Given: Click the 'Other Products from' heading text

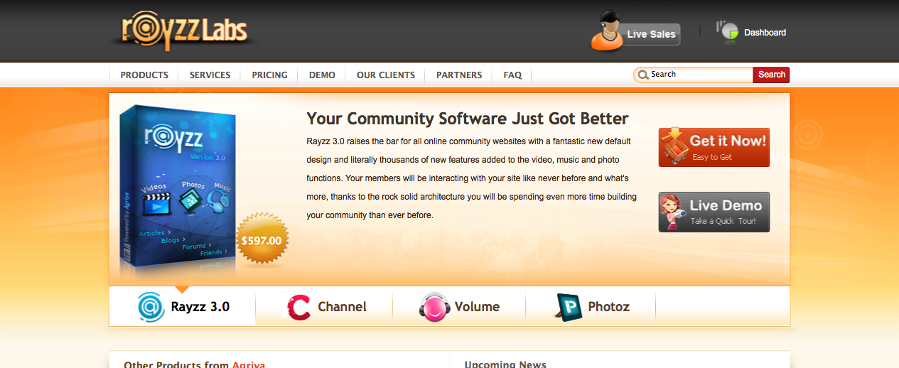Looking at the screenshot, I should coord(176,364).
